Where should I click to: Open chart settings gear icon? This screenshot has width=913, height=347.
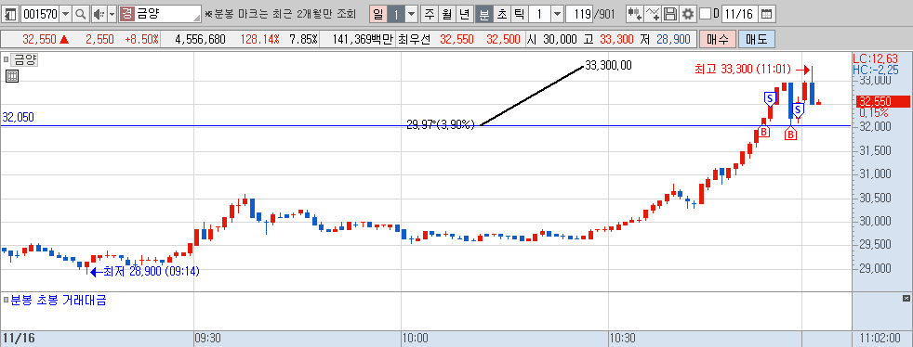(688, 14)
